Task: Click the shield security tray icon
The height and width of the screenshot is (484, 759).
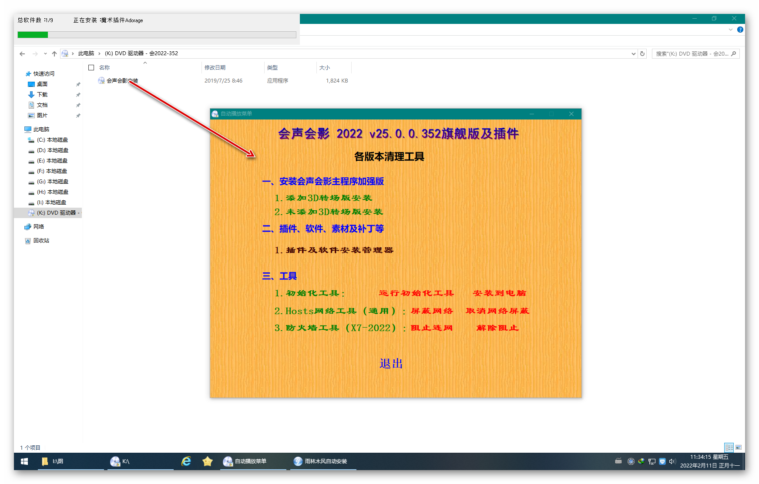Action: point(662,461)
